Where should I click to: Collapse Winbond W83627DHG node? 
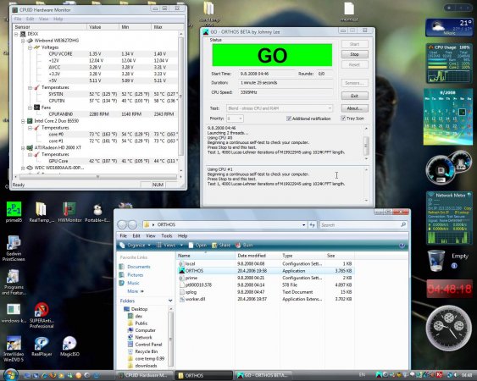(x=23, y=41)
